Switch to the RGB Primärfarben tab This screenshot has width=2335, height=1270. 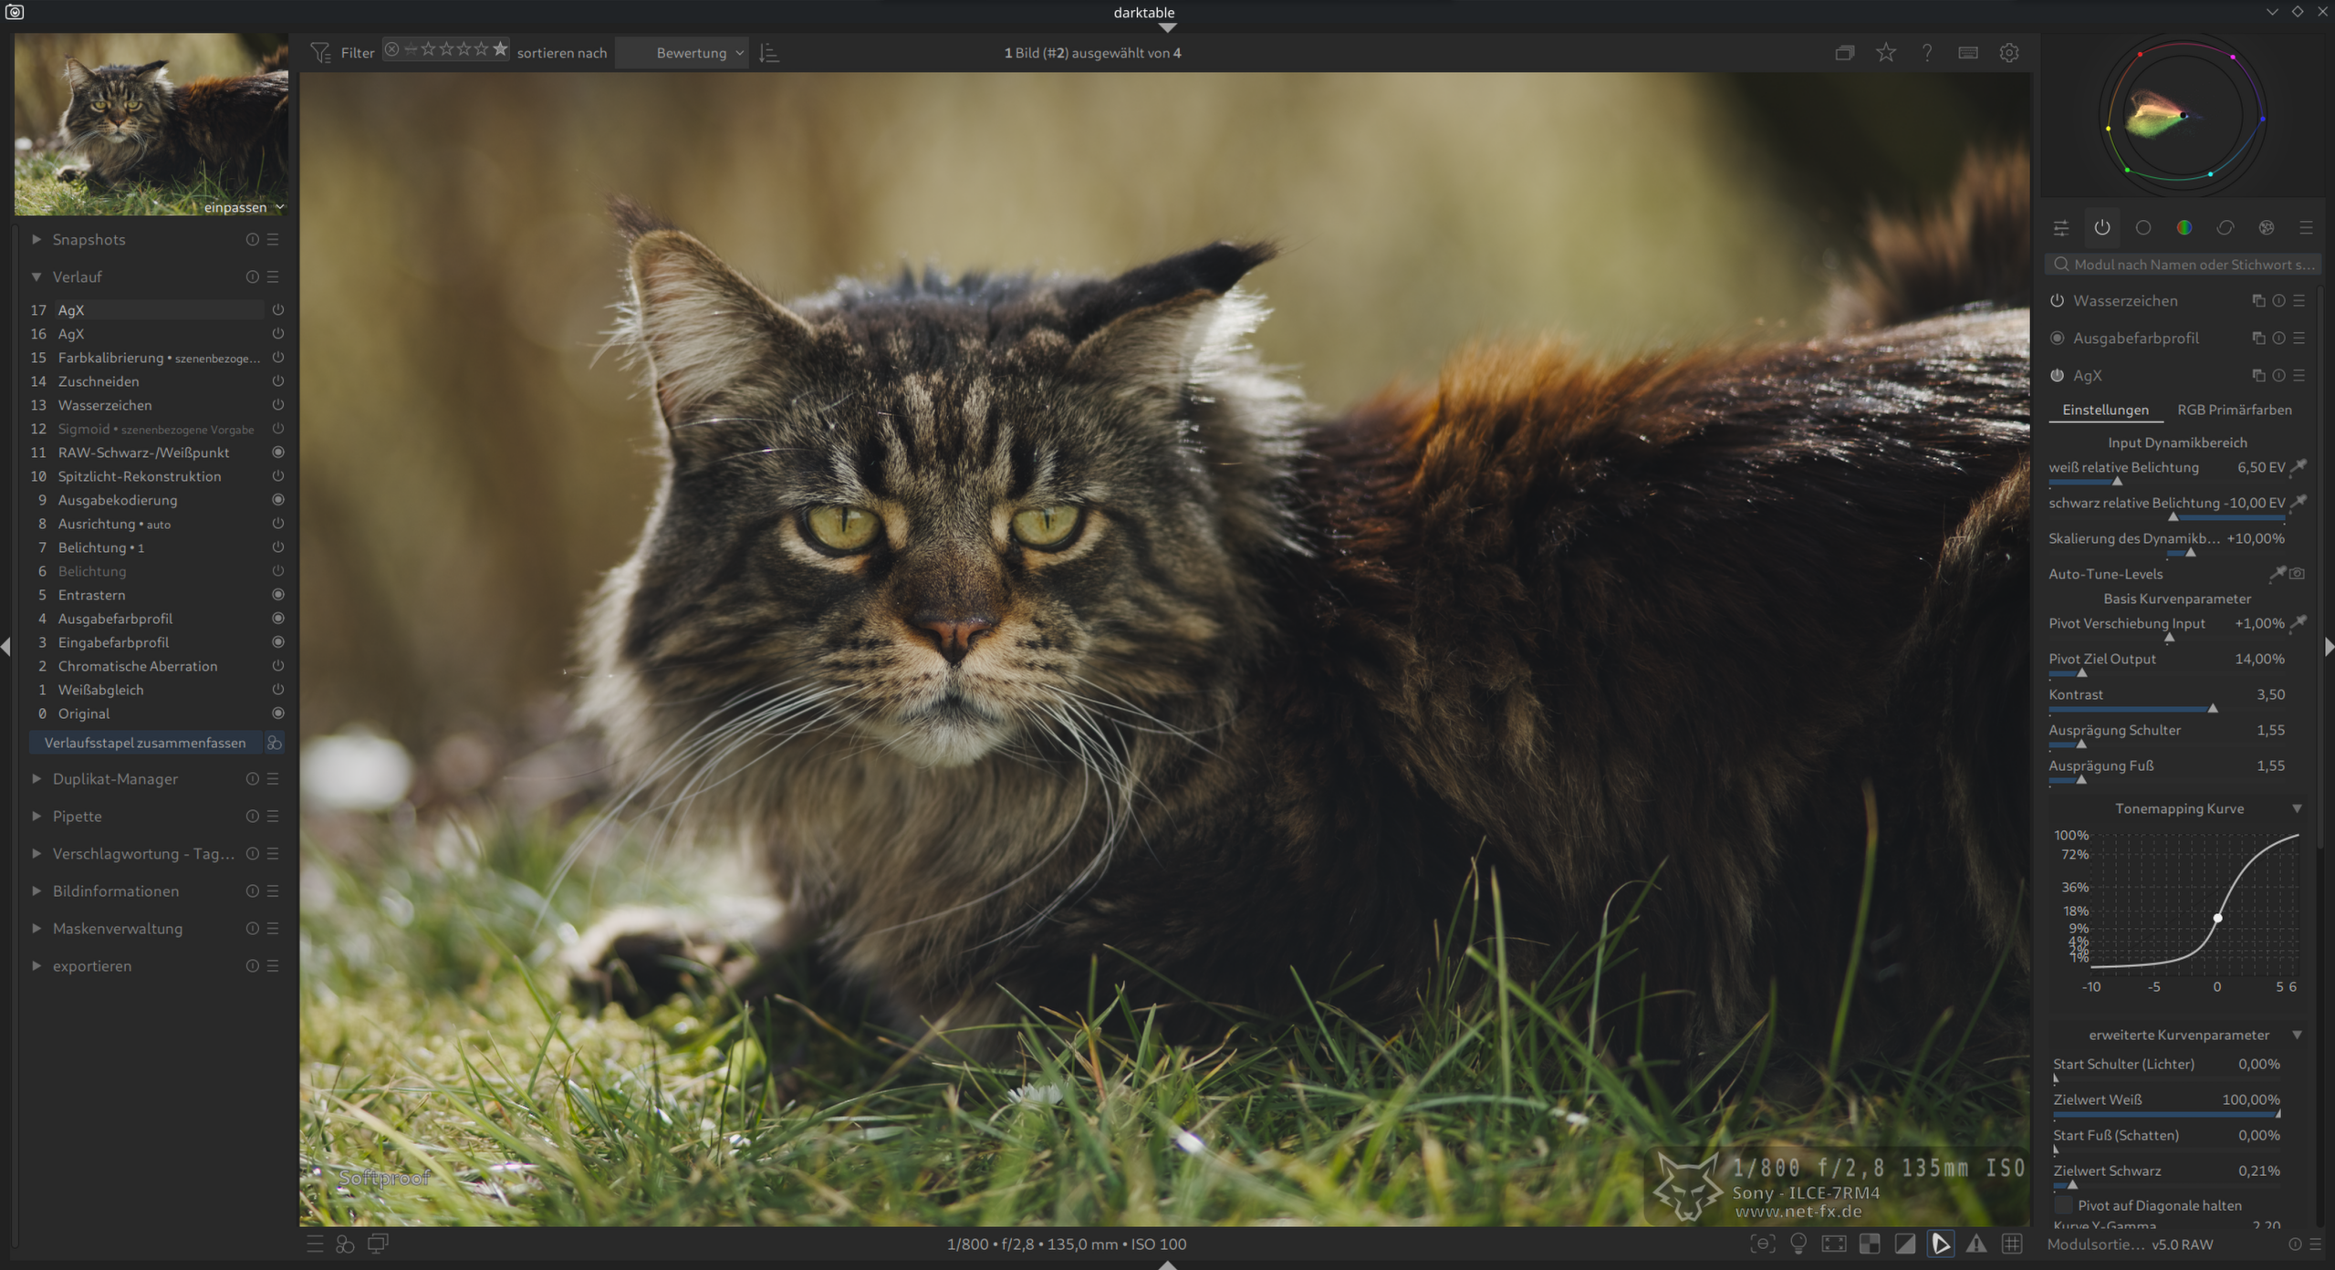[2234, 410]
